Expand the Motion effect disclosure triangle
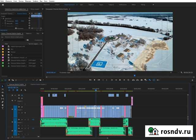This screenshot has height=140, width=196. 2,19
